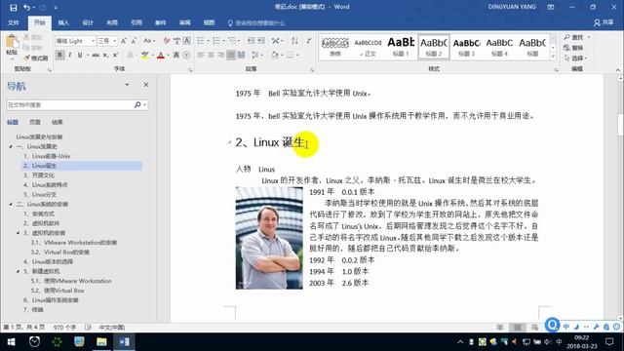The width and height of the screenshot is (624, 351).
Task: Open the numbering list dropdown arrow
Action: tap(223, 41)
